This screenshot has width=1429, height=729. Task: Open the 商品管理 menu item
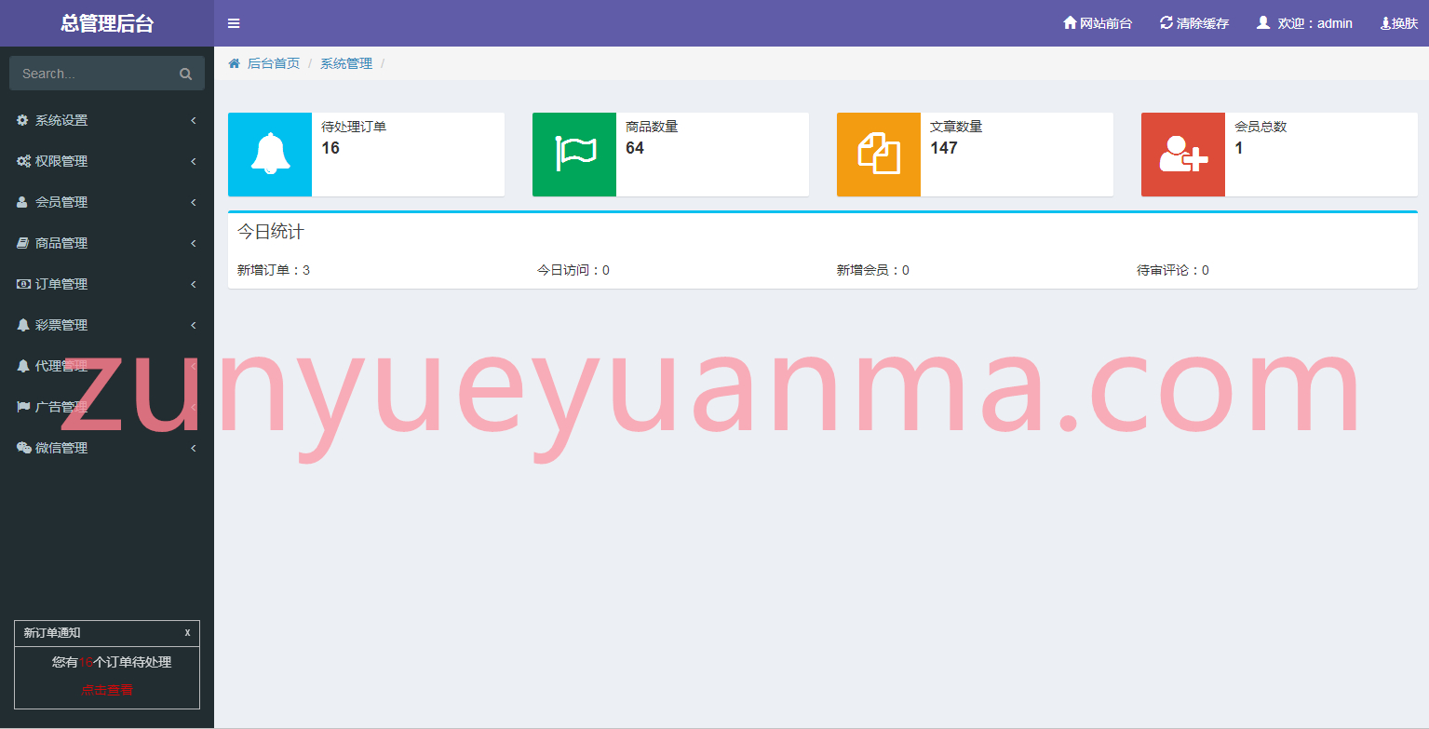click(107, 243)
